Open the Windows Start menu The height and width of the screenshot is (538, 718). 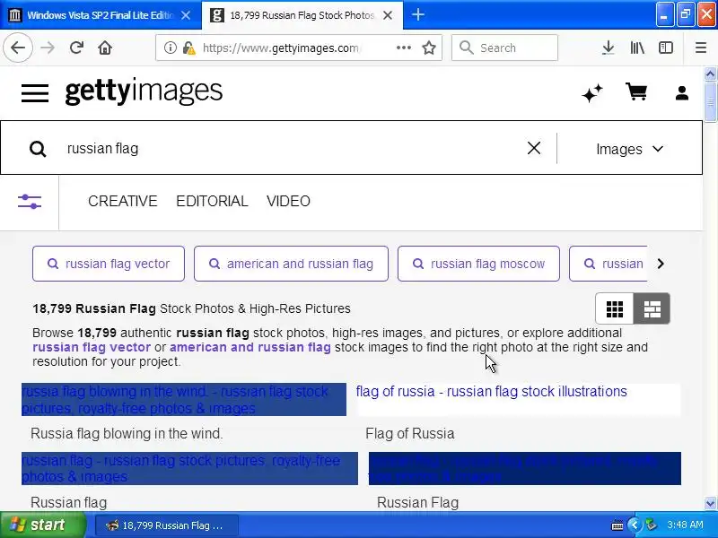coord(42,525)
